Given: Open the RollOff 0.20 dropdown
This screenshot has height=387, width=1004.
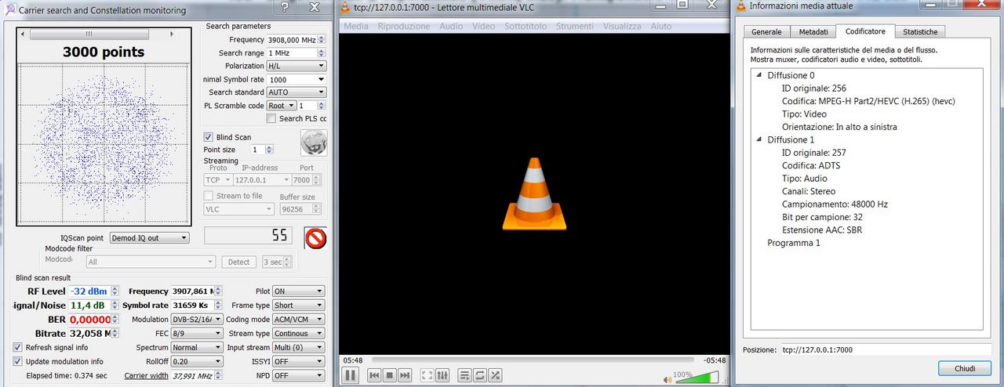Looking at the screenshot, I should pyautogui.click(x=197, y=361).
